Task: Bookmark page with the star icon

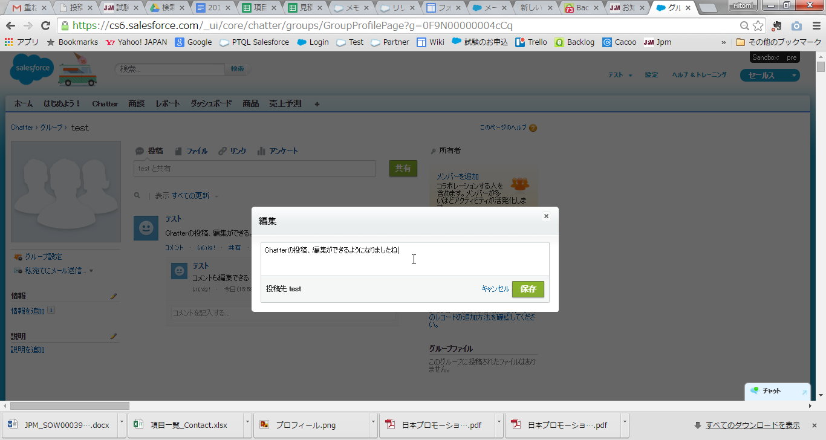Action: coord(758,26)
